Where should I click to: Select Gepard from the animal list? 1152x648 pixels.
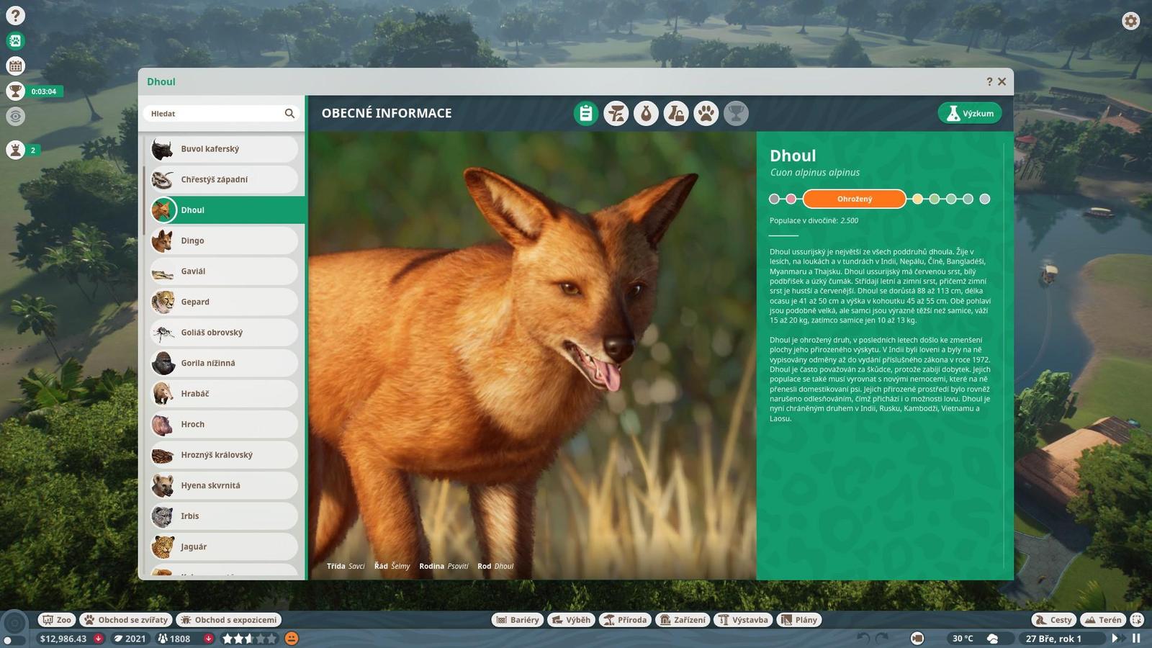coord(224,302)
